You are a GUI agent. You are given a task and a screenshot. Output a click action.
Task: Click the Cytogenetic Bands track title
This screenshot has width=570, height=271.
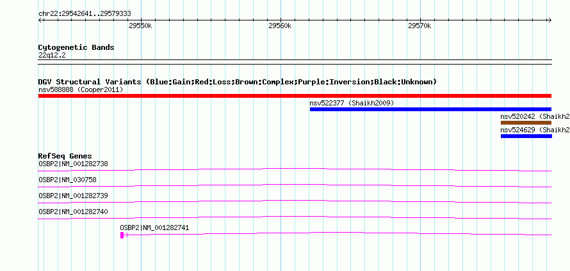(x=76, y=47)
